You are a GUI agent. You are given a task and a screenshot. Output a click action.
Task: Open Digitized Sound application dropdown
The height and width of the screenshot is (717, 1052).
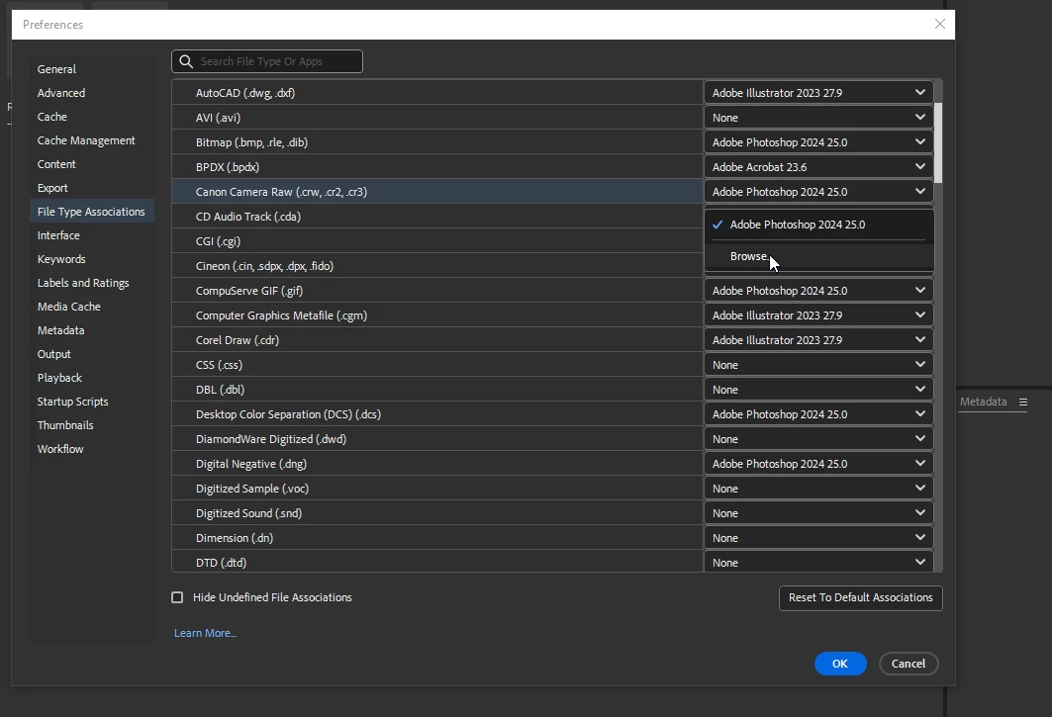817,514
